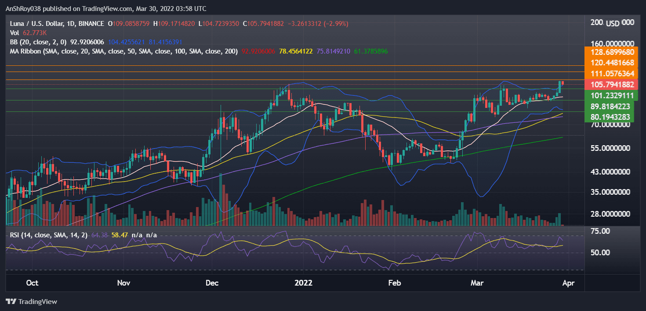
Task: Select the Vol indicator legend entry
Action: [x=15, y=32]
